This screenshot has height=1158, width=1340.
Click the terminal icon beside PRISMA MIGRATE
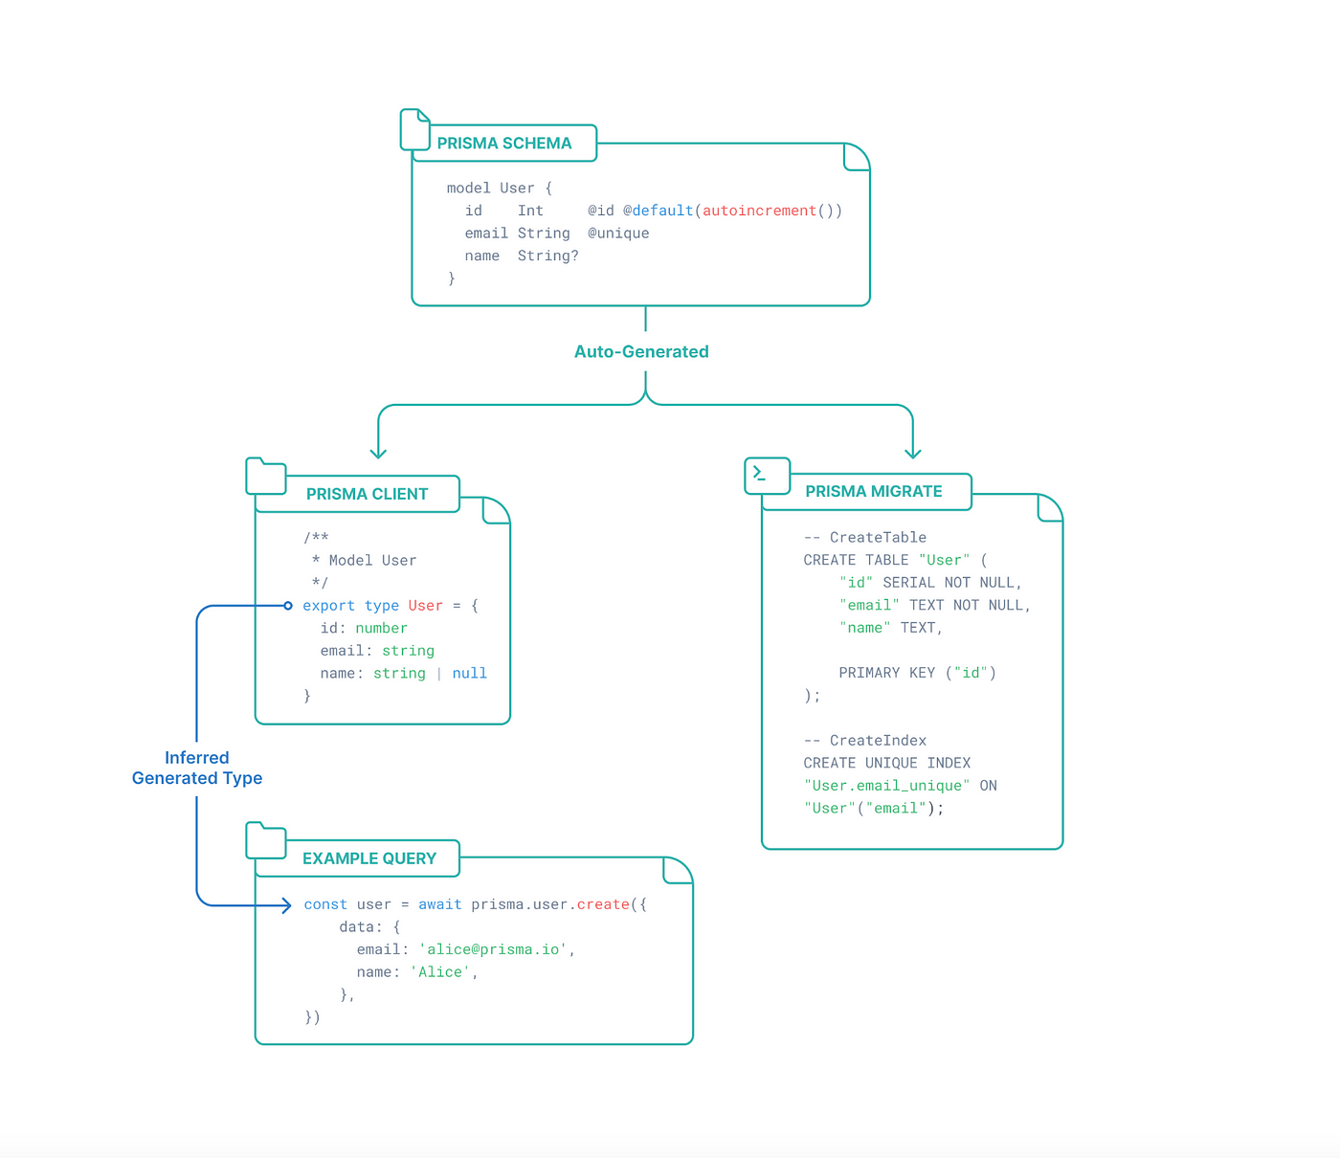(768, 476)
